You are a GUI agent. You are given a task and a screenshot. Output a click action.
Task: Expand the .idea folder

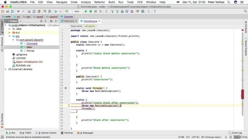click(x=9, y=29)
